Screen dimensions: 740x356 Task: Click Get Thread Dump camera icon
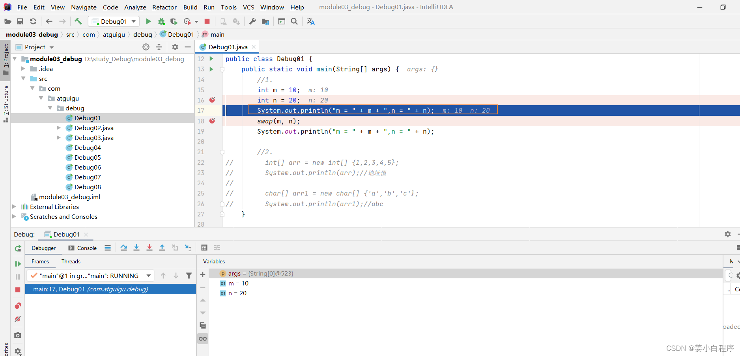[x=18, y=335]
